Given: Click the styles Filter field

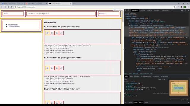Looking at the screenshot, I should pos(140,79).
